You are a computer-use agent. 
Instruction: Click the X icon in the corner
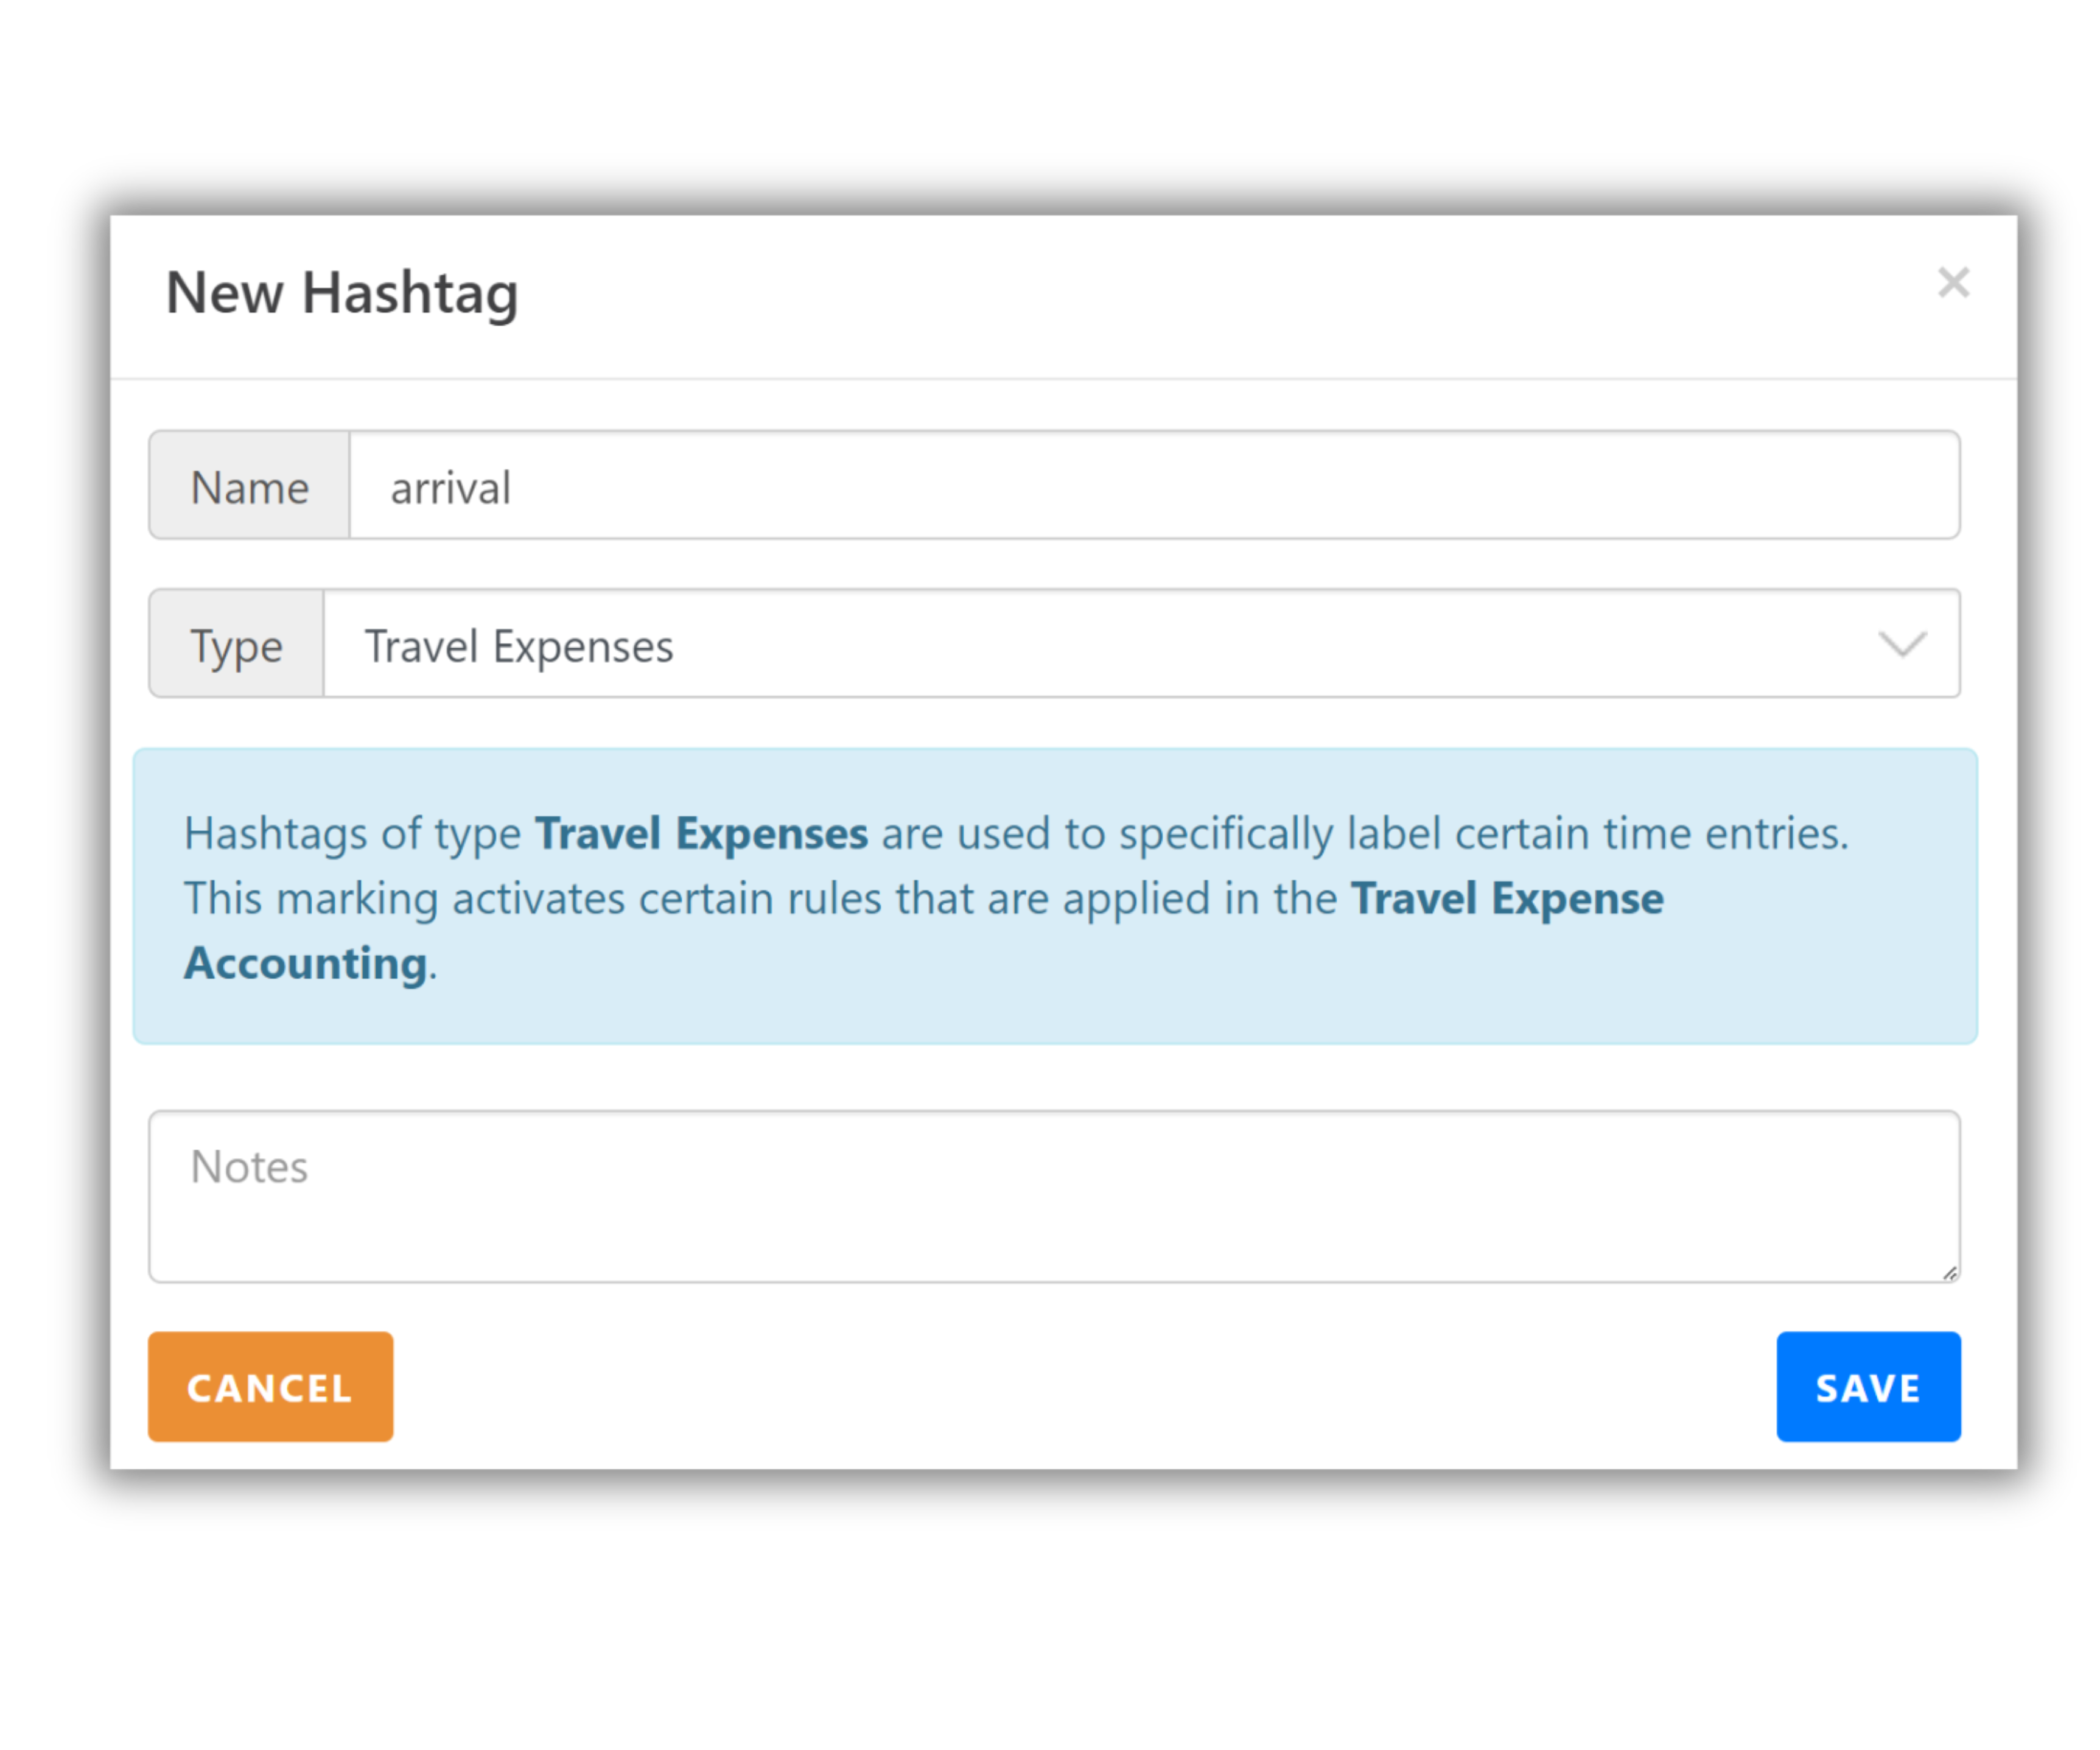pos(1953,283)
